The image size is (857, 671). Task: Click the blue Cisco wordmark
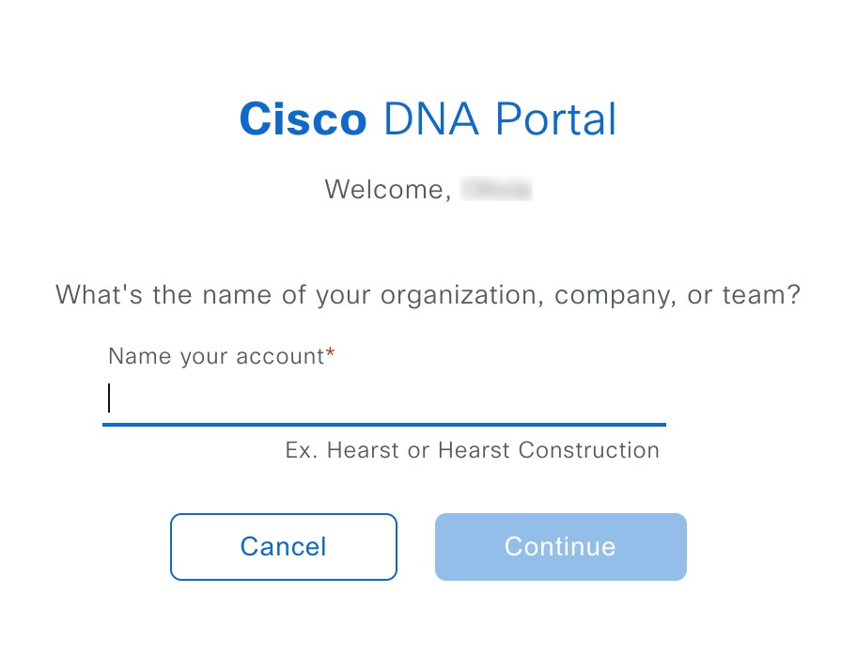(x=302, y=118)
